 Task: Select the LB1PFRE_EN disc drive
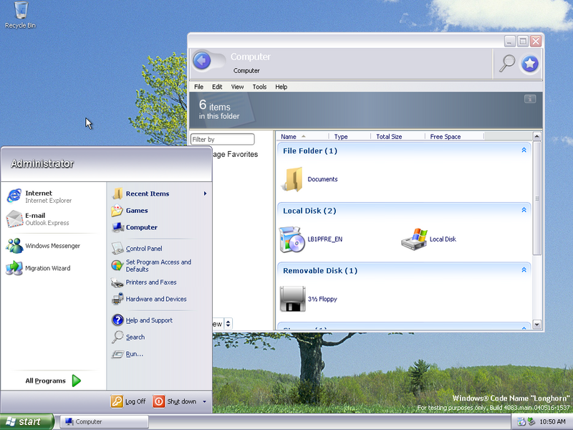pyautogui.click(x=292, y=239)
